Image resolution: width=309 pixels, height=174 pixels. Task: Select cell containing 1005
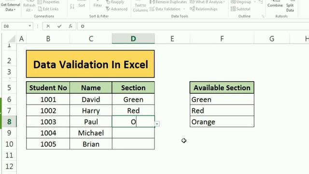(x=48, y=144)
